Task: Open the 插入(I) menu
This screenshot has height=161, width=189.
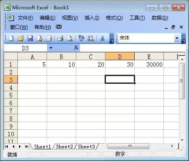Action: pyautogui.click(x=92, y=18)
